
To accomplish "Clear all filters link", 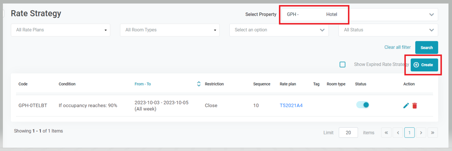I will (398, 47).
